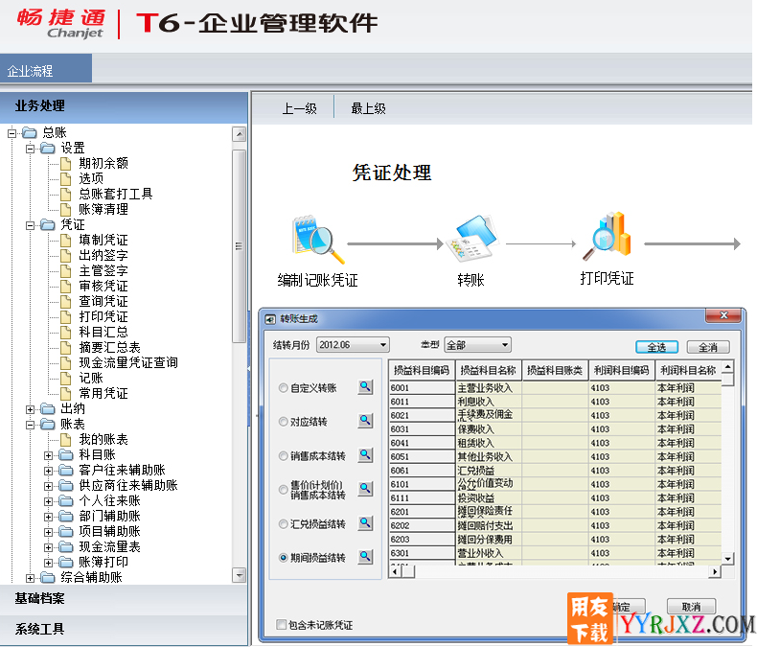Select the 自定义转账 radio button

(284, 387)
